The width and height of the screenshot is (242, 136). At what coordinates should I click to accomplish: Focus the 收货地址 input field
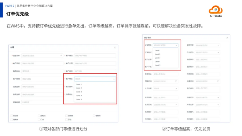[x=166, y=74]
